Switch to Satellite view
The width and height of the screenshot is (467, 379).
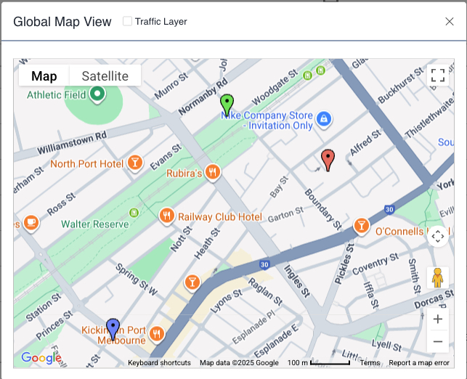(105, 76)
